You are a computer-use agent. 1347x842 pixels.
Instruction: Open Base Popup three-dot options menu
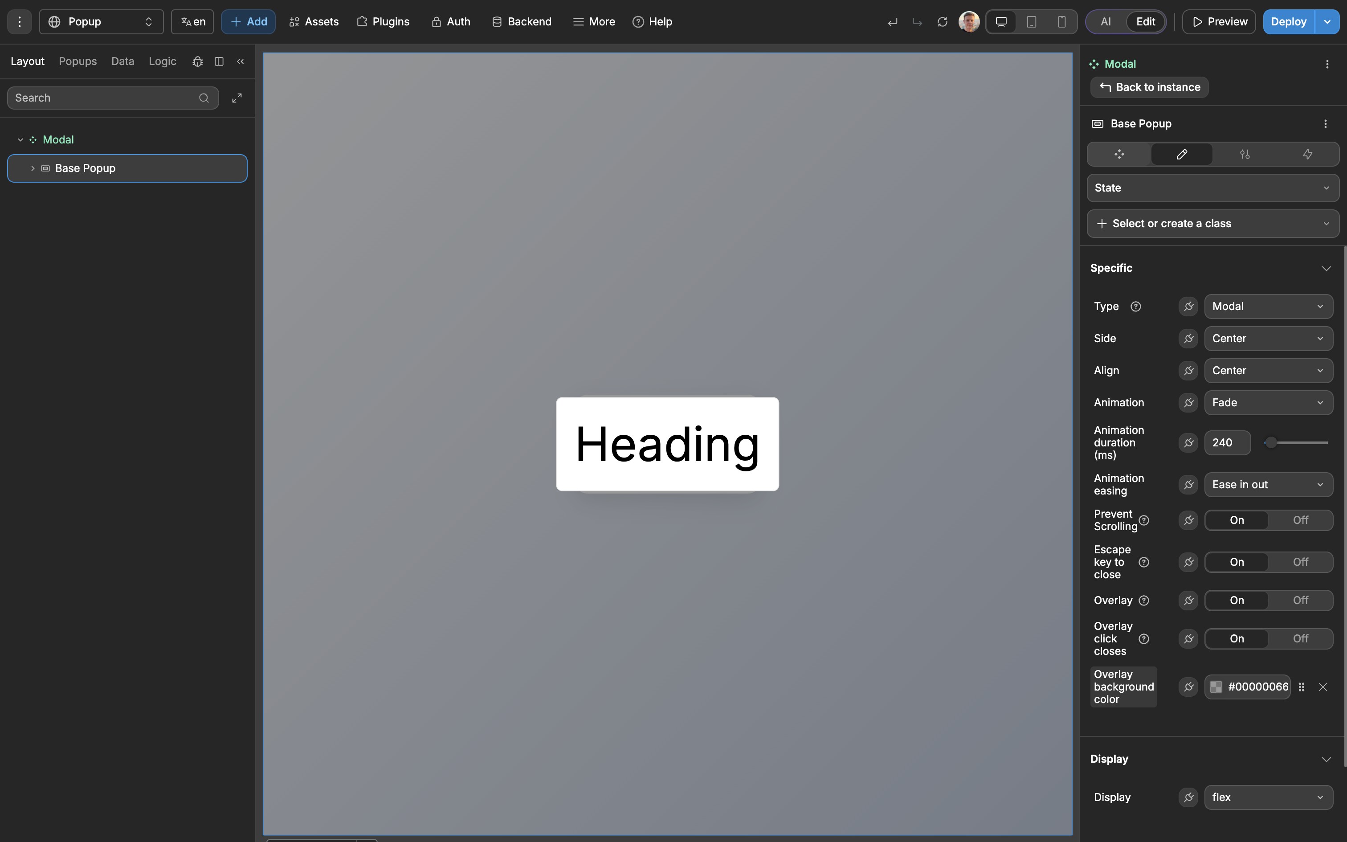[x=1325, y=124]
